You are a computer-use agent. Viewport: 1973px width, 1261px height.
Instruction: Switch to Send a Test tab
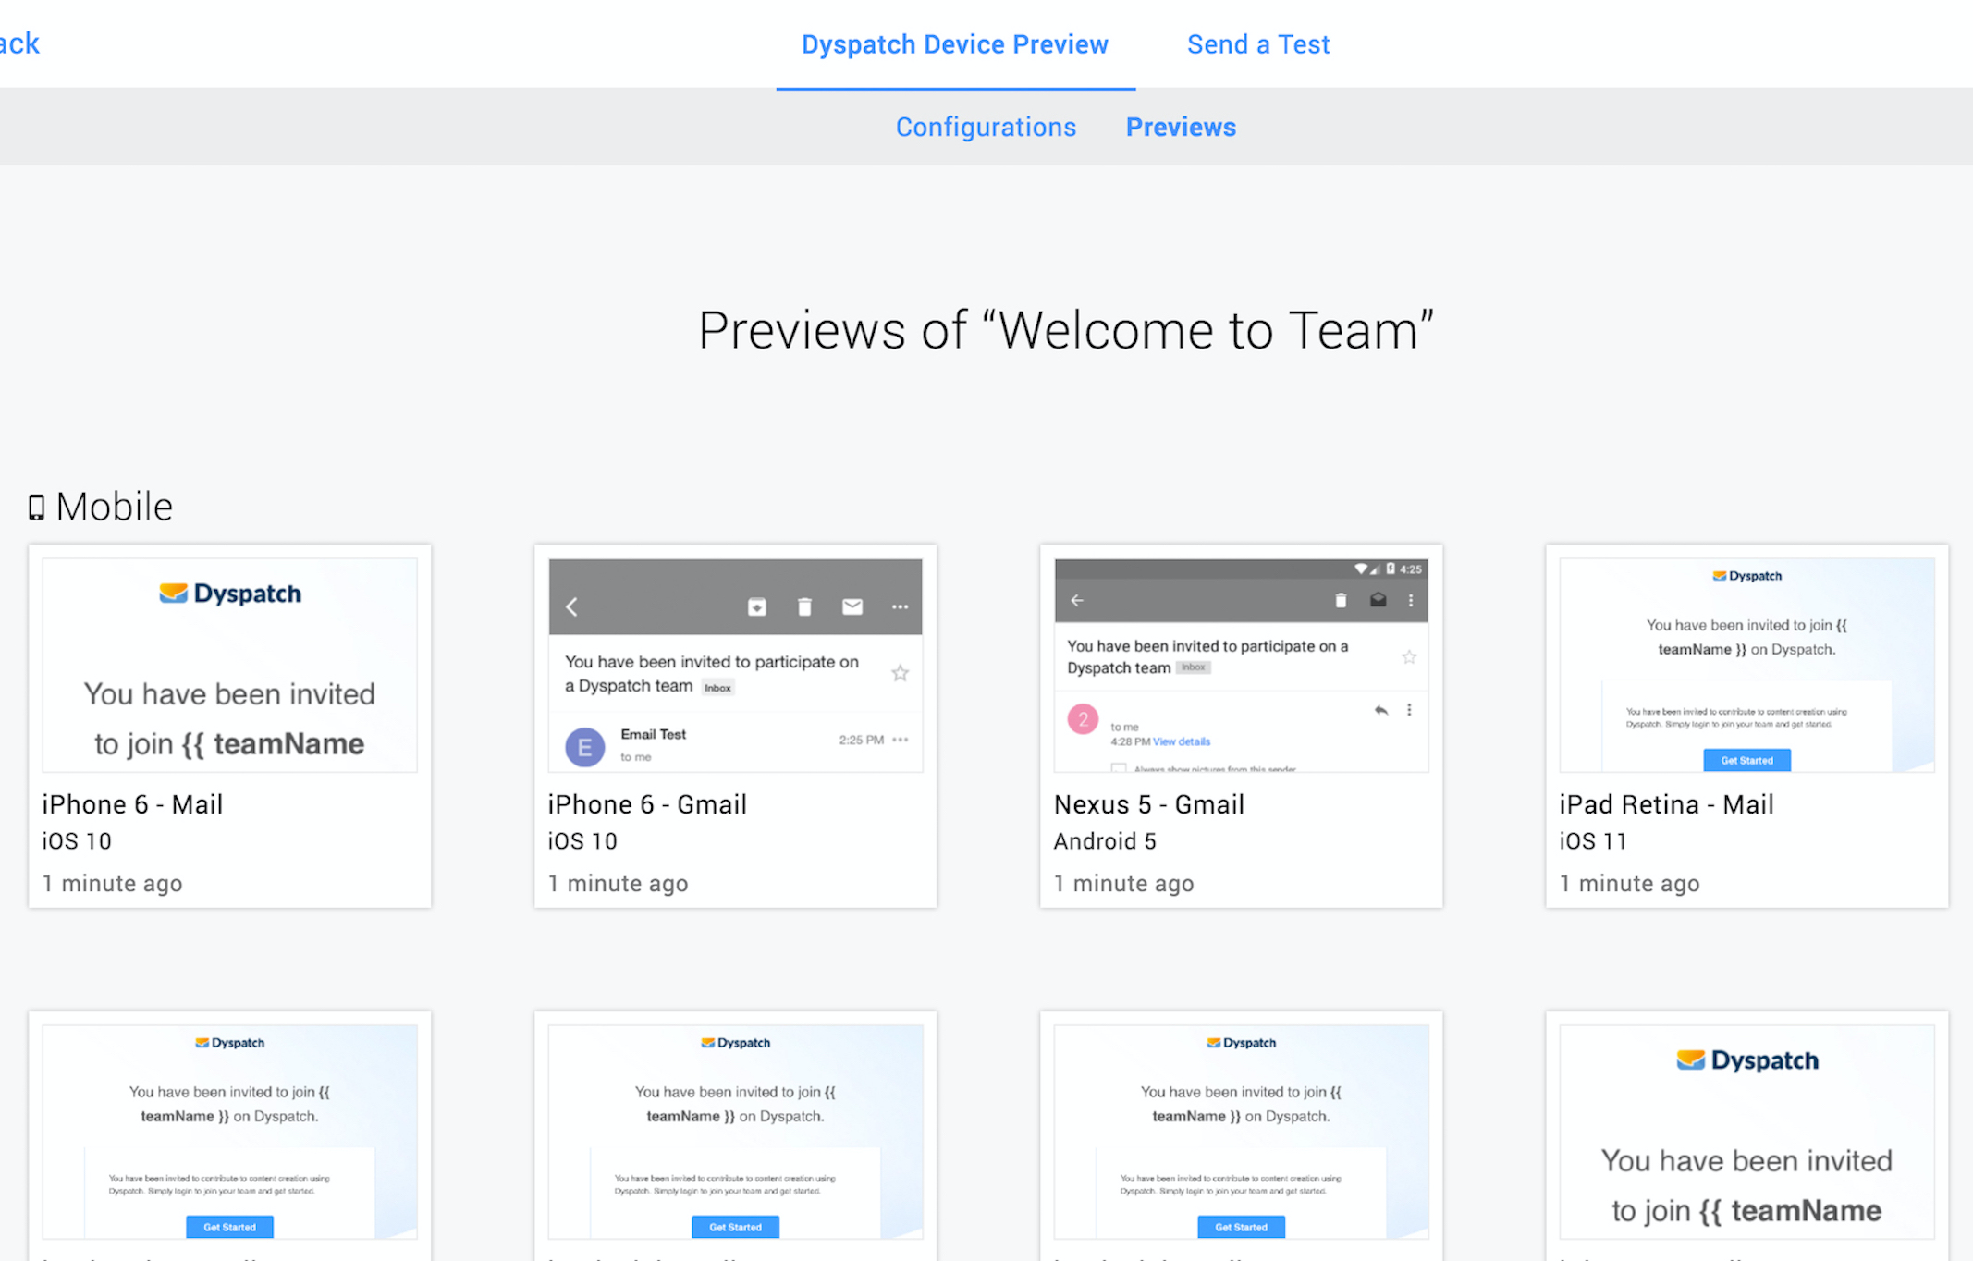[x=1257, y=44]
